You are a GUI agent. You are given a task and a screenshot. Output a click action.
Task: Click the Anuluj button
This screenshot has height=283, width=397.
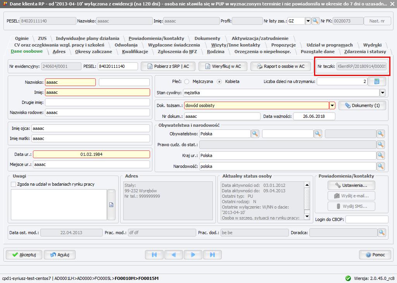60,255
